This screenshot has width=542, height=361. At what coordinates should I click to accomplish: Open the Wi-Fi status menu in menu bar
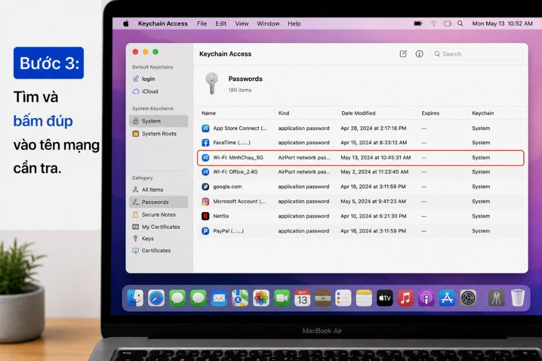point(434,23)
